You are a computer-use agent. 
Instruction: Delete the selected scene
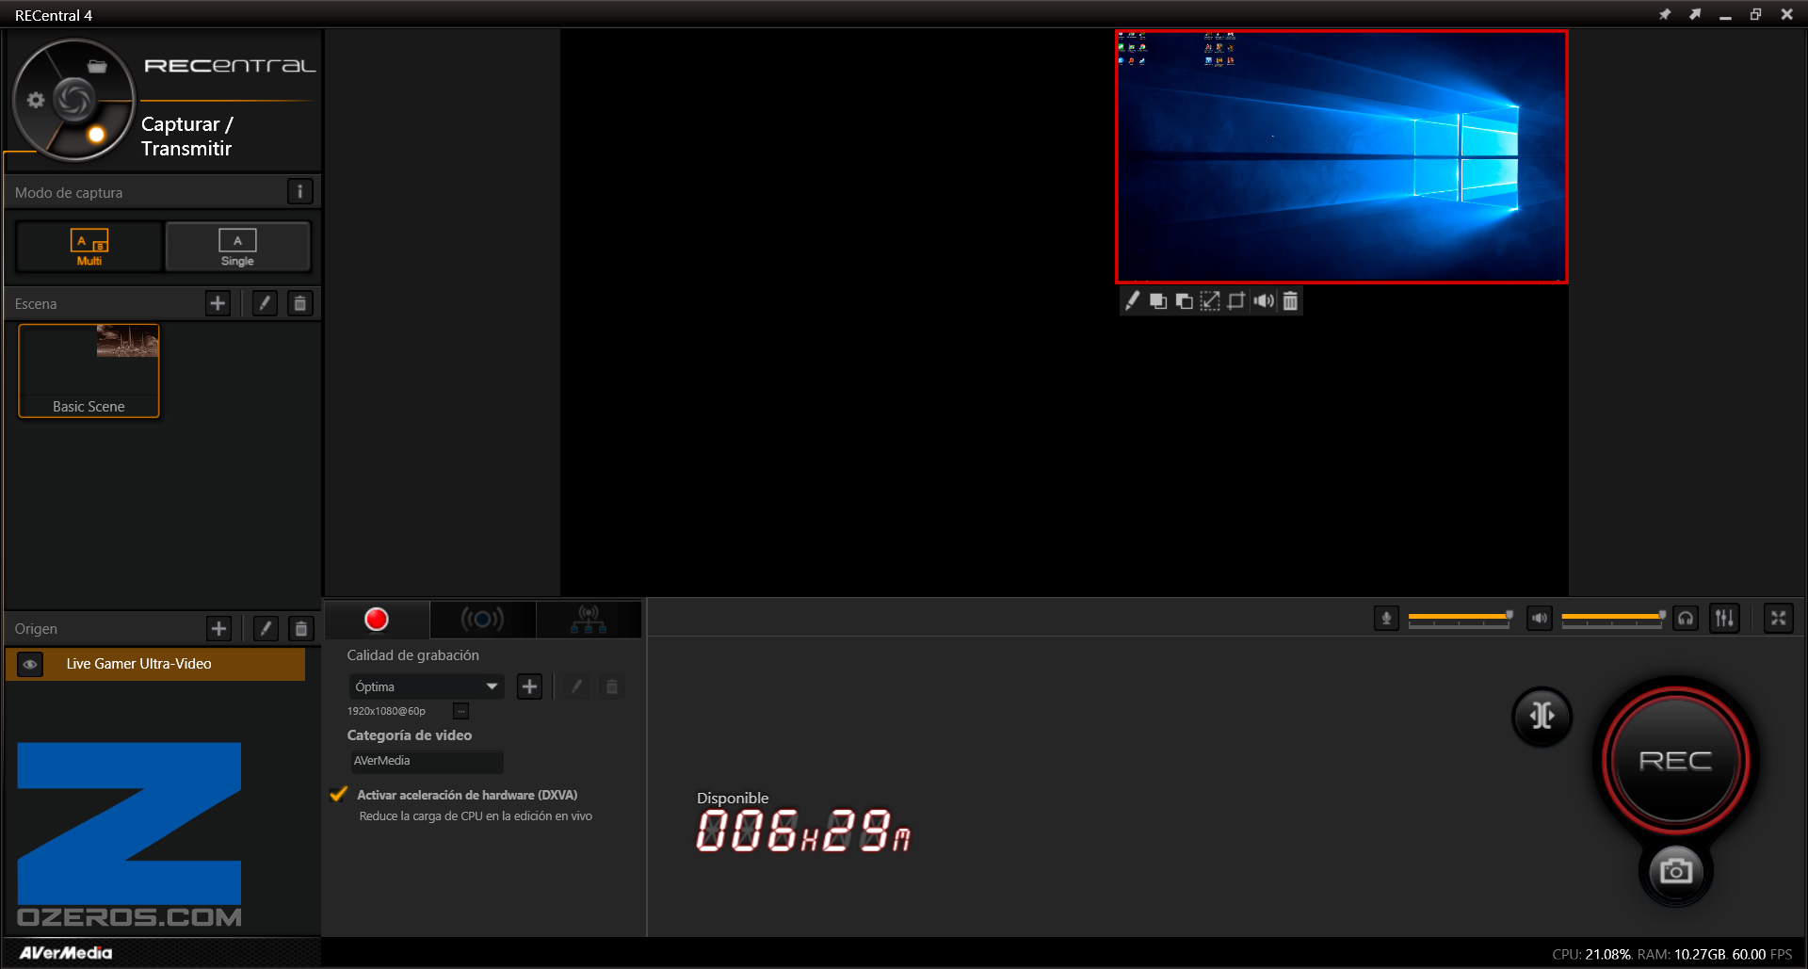pos(299,303)
